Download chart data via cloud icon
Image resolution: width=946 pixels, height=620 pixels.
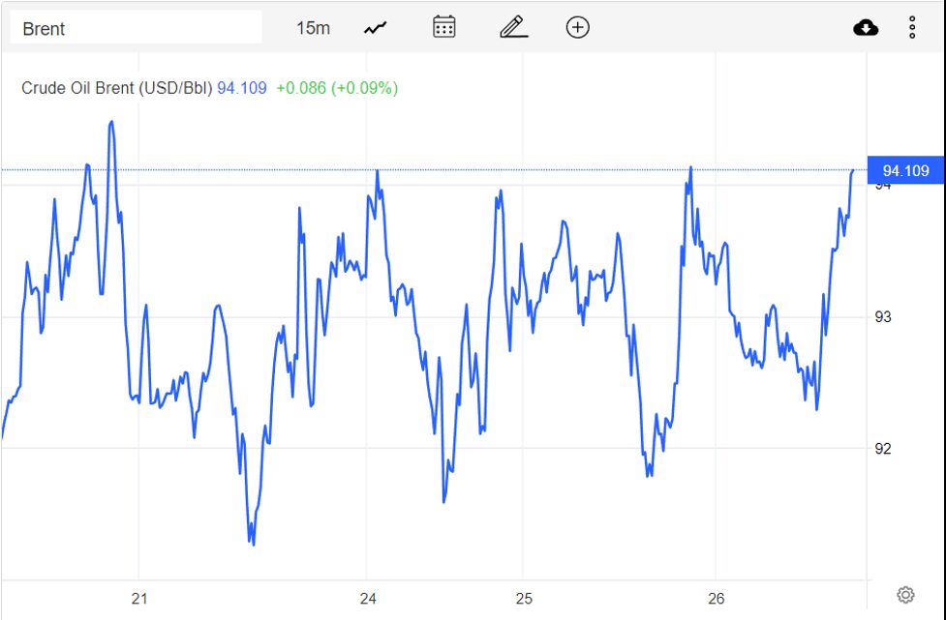click(866, 28)
